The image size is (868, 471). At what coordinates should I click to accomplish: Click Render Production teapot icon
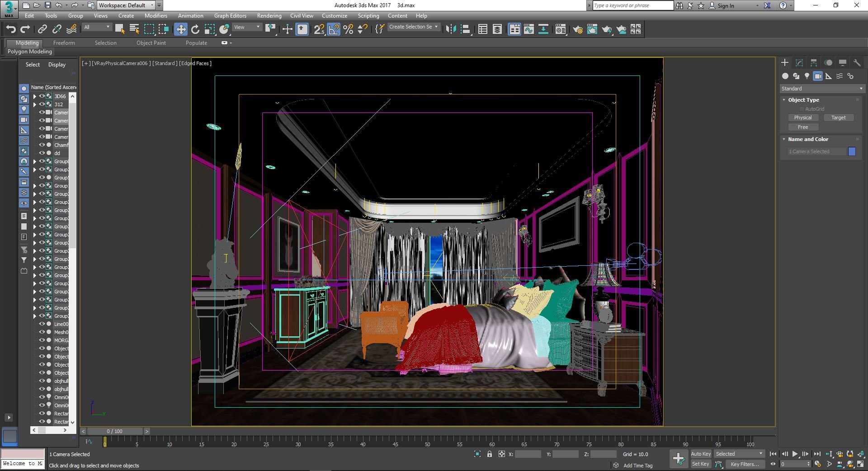pos(607,29)
